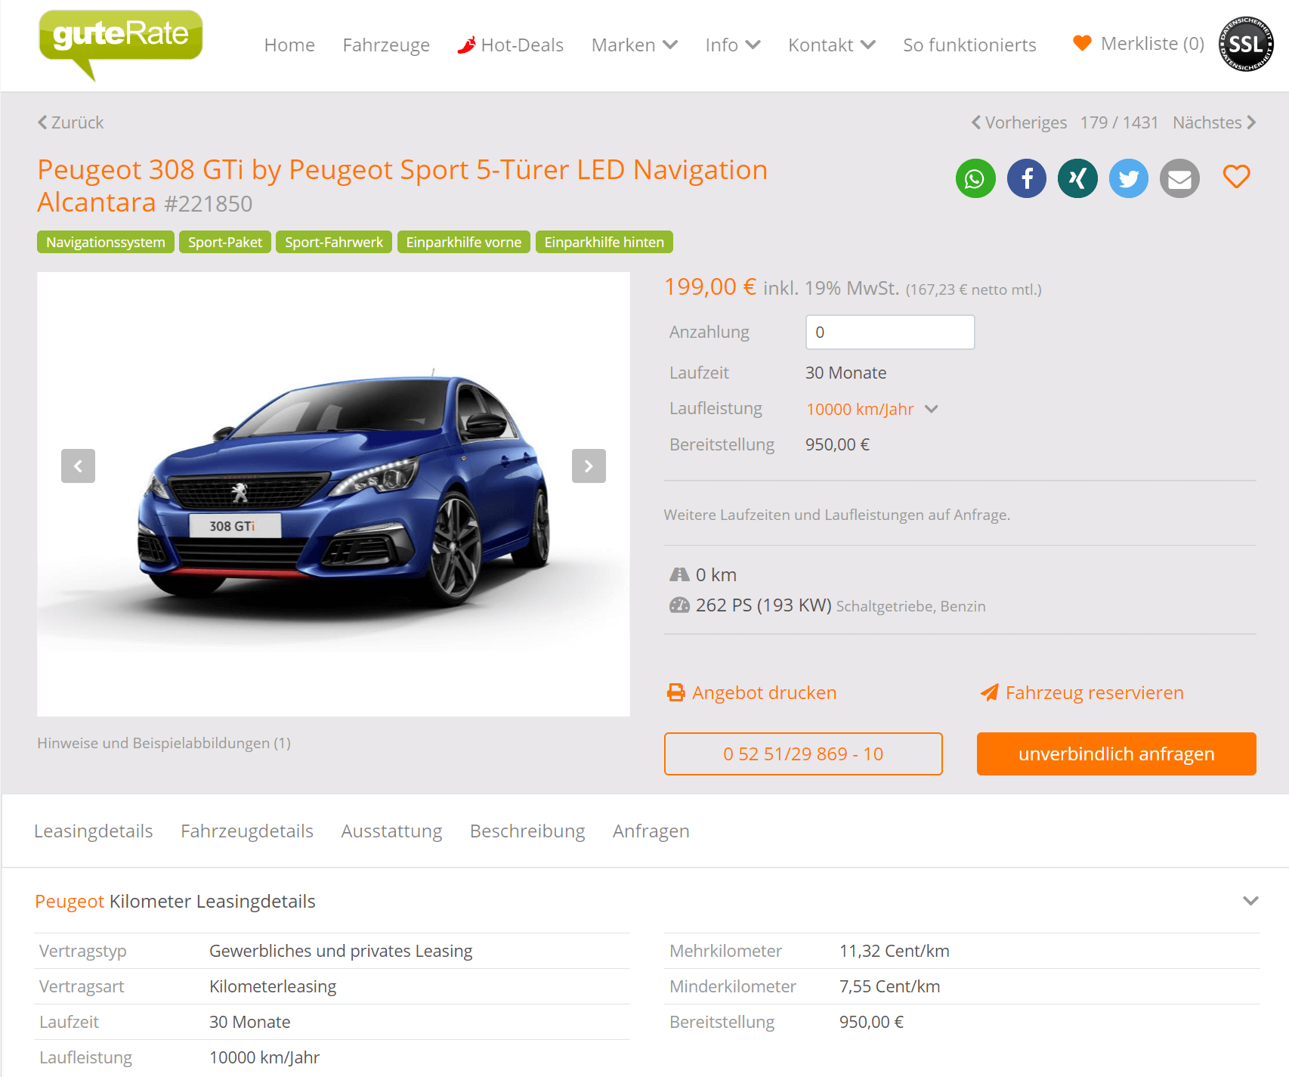
Task: Open the Kontakt dropdown menu
Action: [831, 45]
